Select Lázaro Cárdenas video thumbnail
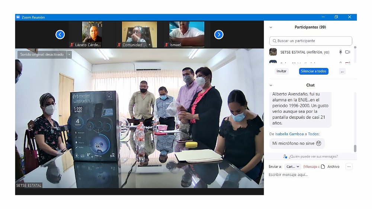This screenshot has width=372, height=209. [x=87, y=35]
